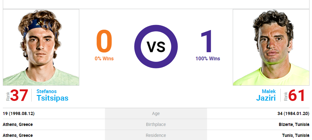Click the orange 0 wins number
The height and width of the screenshot is (140, 312).
point(104,42)
